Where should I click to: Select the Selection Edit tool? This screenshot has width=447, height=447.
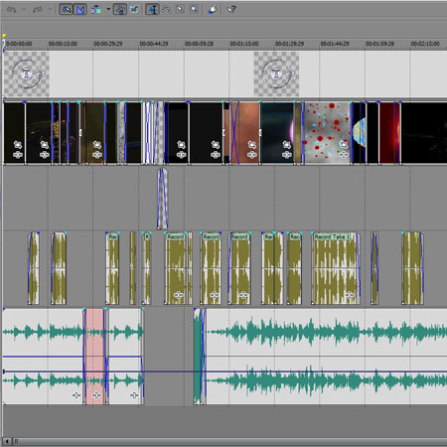pyautogui.click(x=180, y=9)
